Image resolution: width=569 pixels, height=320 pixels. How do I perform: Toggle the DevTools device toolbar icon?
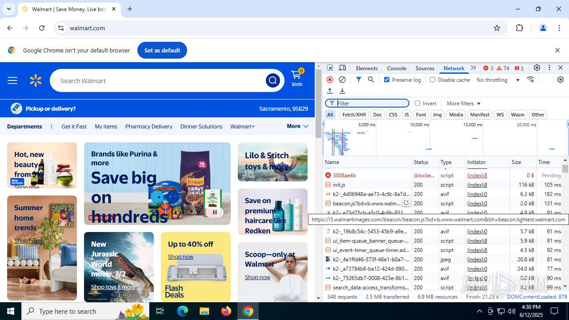pyautogui.click(x=342, y=68)
